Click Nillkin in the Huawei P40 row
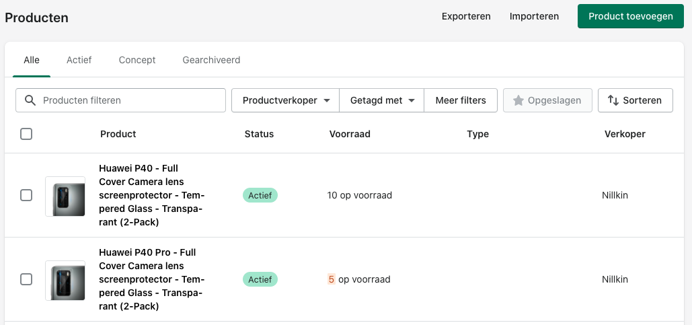The width and height of the screenshot is (692, 325). click(x=615, y=195)
